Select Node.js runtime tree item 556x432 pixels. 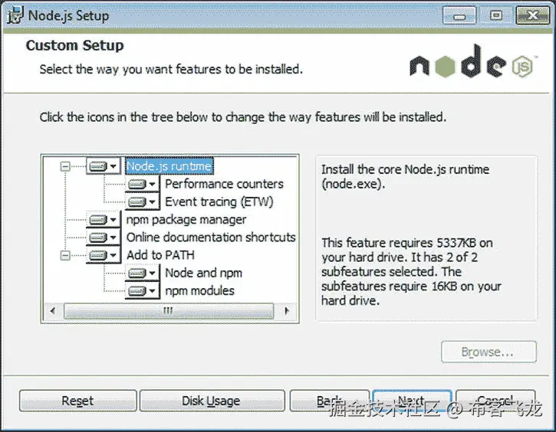169,166
